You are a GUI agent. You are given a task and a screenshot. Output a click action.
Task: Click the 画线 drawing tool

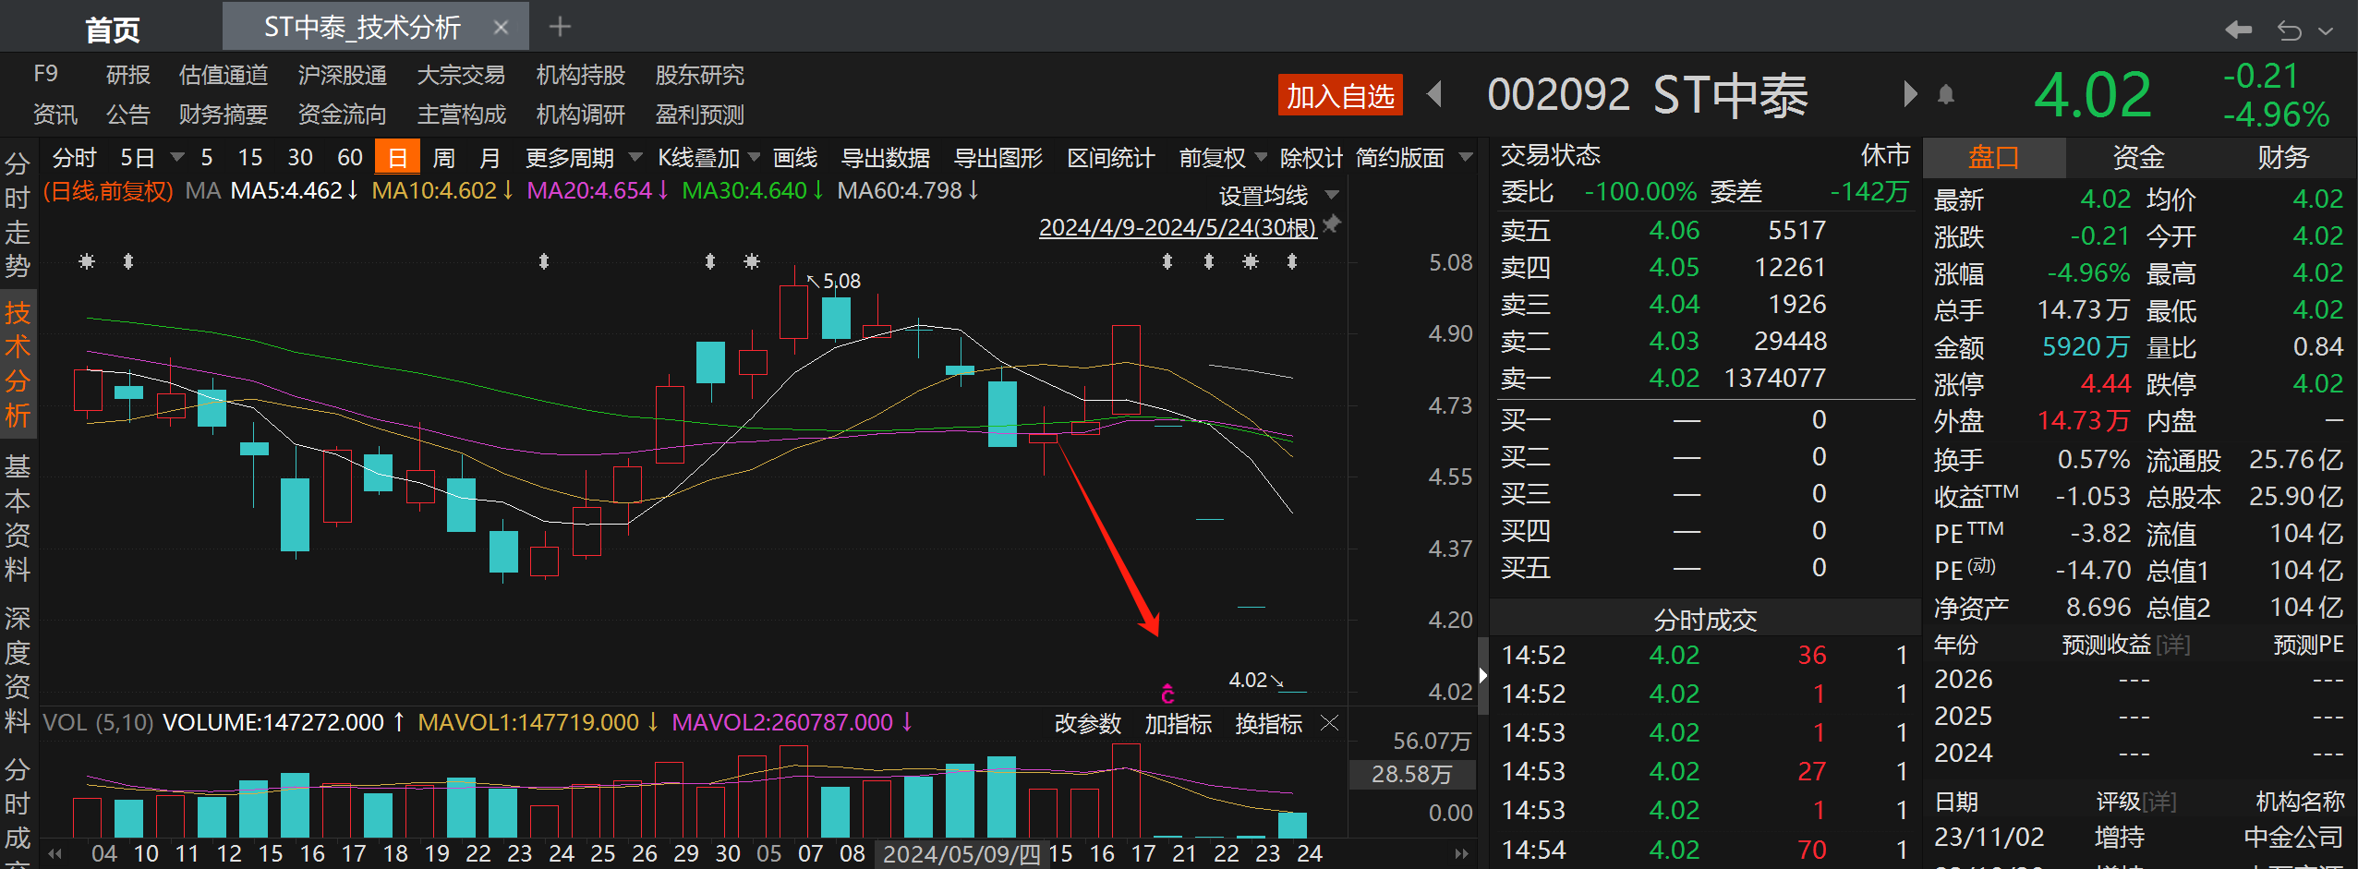pyautogui.click(x=795, y=158)
